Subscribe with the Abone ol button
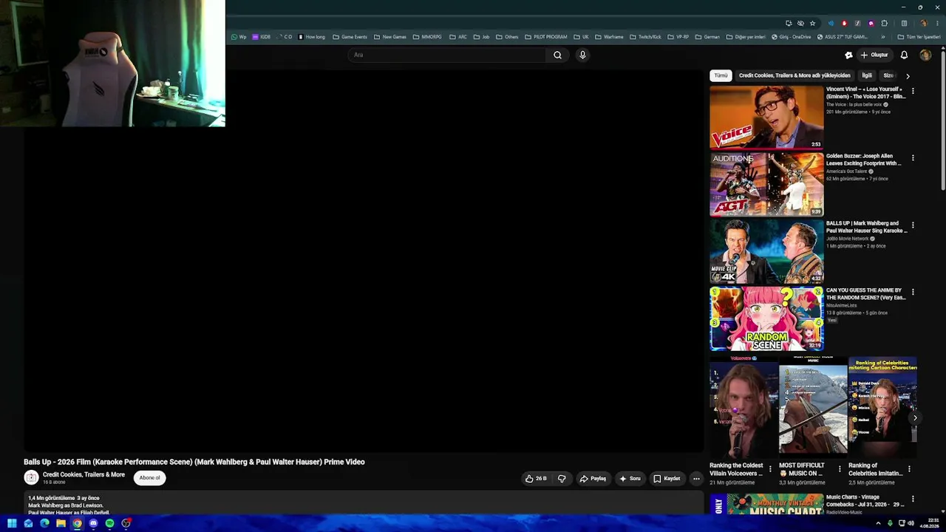The width and height of the screenshot is (946, 532). (149, 478)
